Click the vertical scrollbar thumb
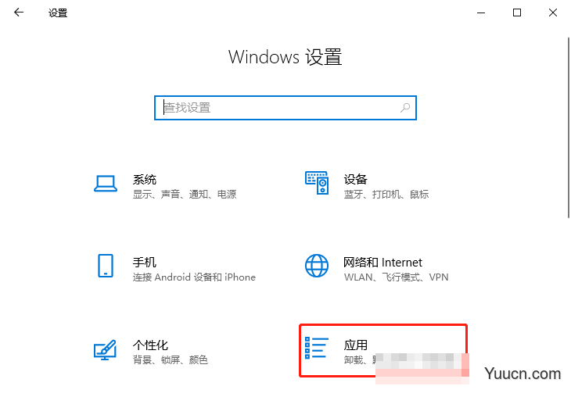The width and height of the screenshot is (571, 397). pyautogui.click(x=569, y=127)
